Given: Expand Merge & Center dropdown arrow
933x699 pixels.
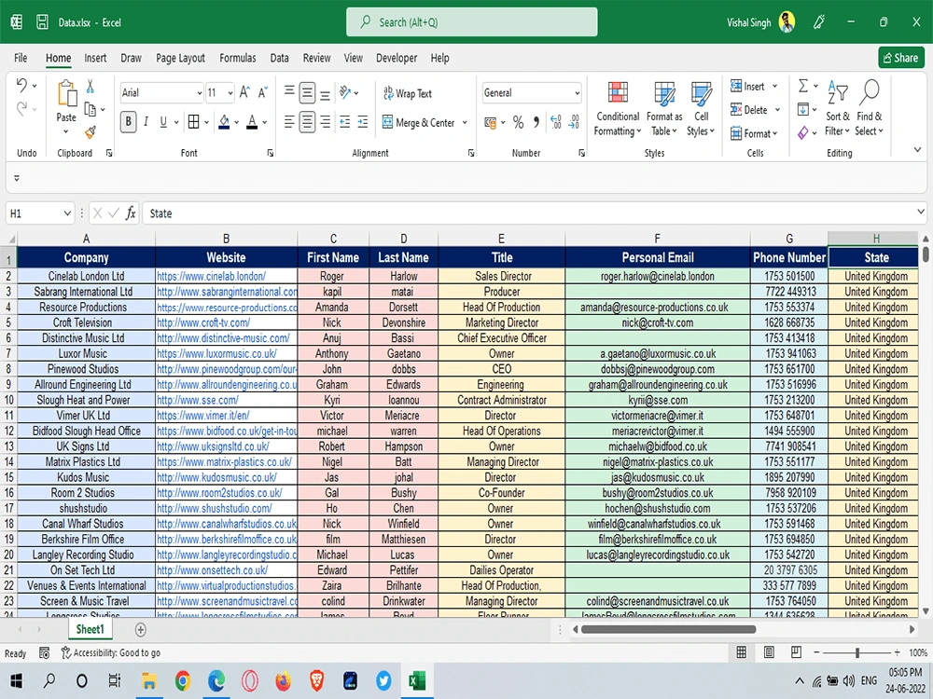Looking at the screenshot, I should (x=465, y=122).
